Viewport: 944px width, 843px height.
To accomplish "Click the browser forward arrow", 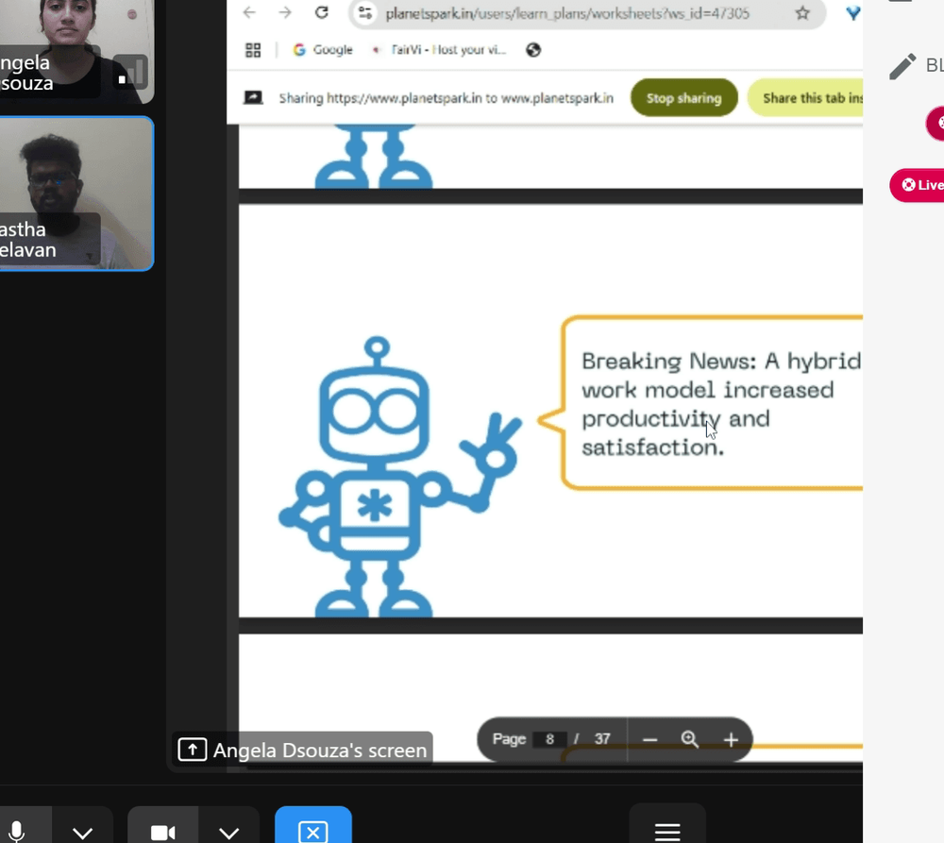I will [285, 12].
